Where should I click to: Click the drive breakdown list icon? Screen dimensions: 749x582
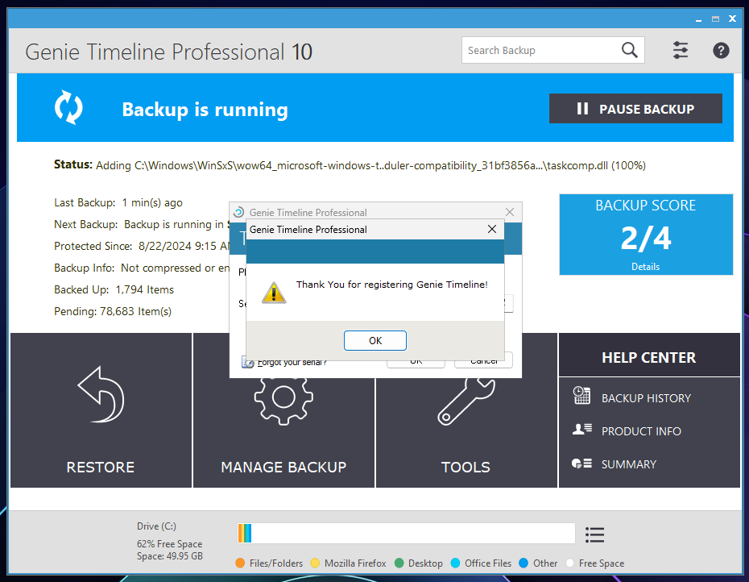pos(594,534)
